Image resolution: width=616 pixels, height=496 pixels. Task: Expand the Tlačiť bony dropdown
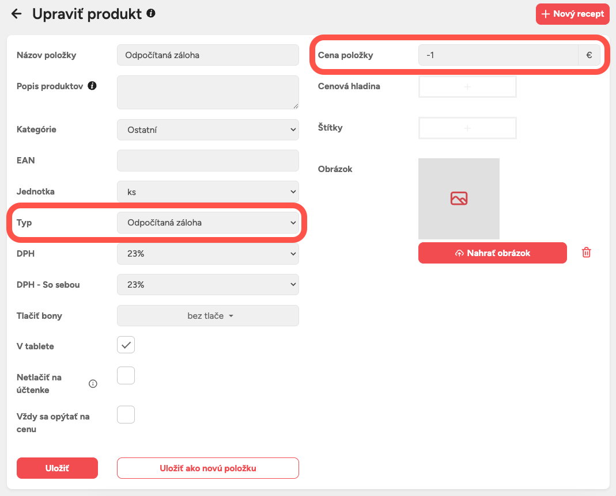point(207,316)
